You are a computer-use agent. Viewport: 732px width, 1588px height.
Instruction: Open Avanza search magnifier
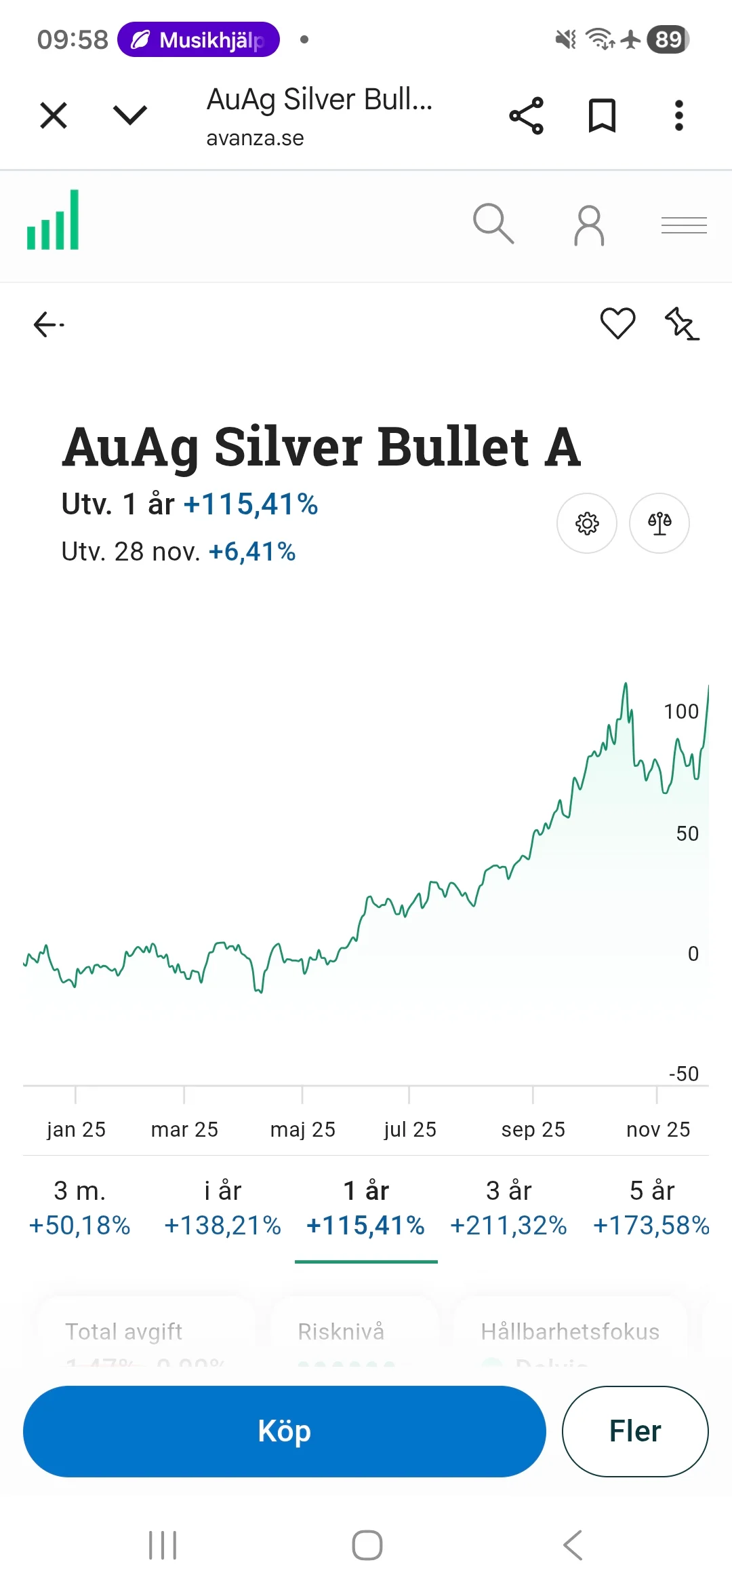pos(493,223)
